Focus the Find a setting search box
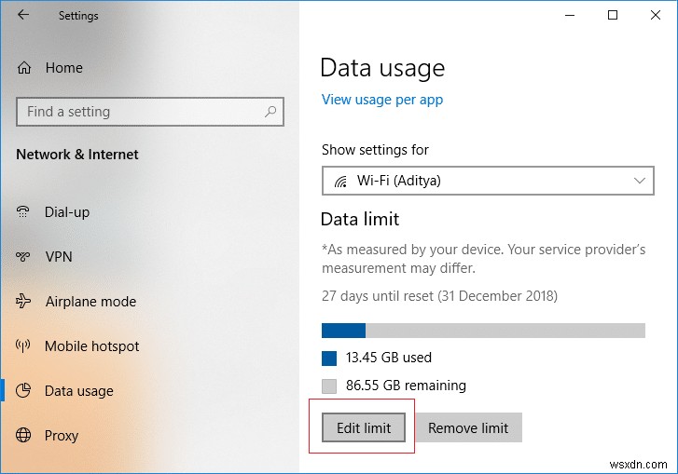 coord(140,112)
